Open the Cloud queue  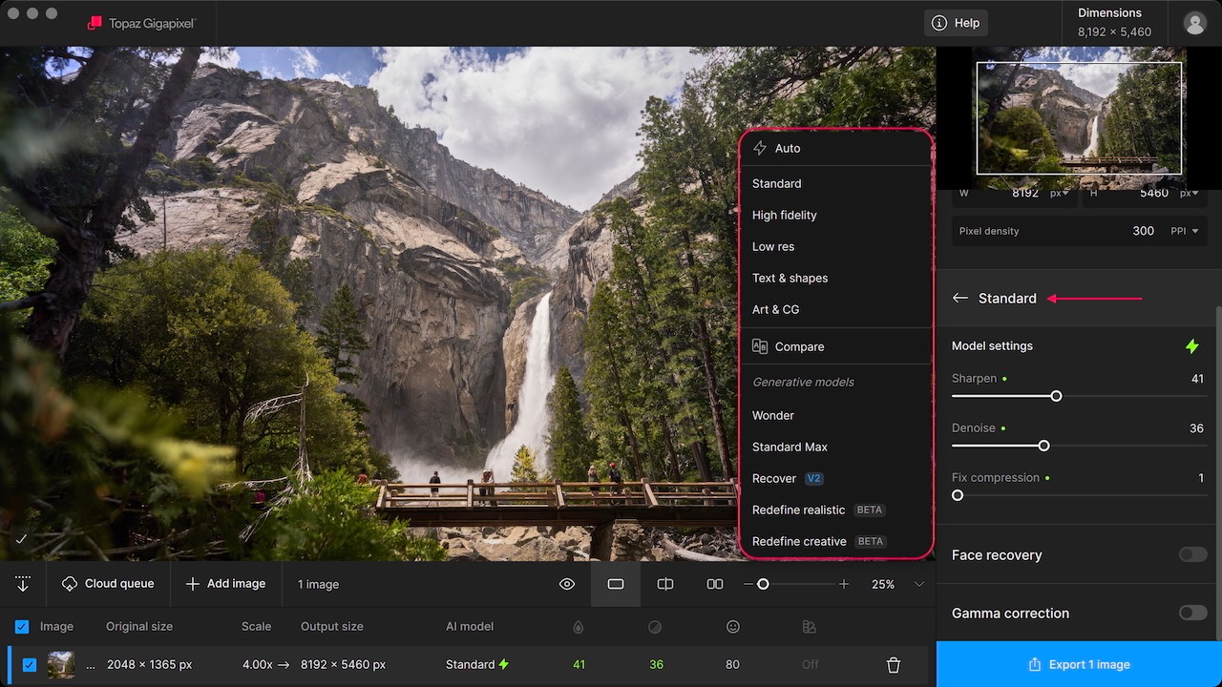pyautogui.click(x=108, y=584)
